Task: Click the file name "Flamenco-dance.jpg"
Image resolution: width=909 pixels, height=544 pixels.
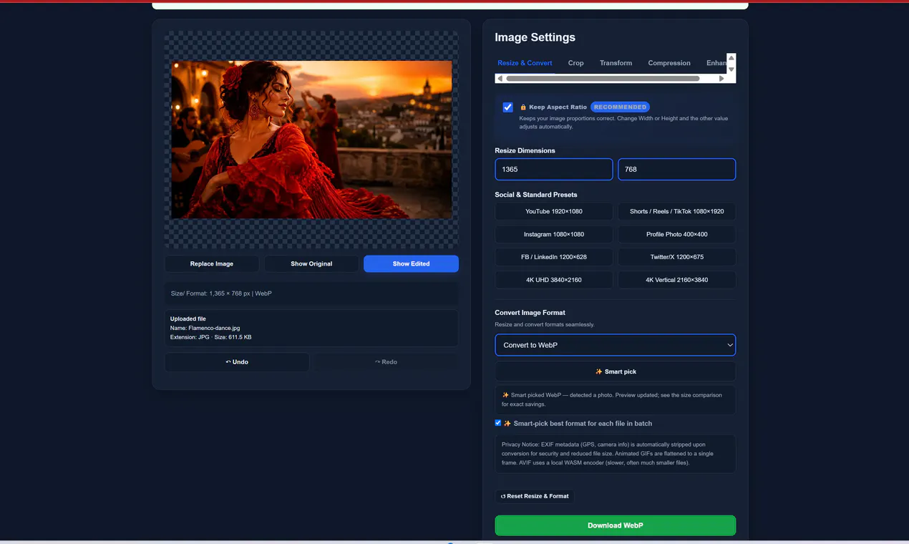Action: [214, 328]
